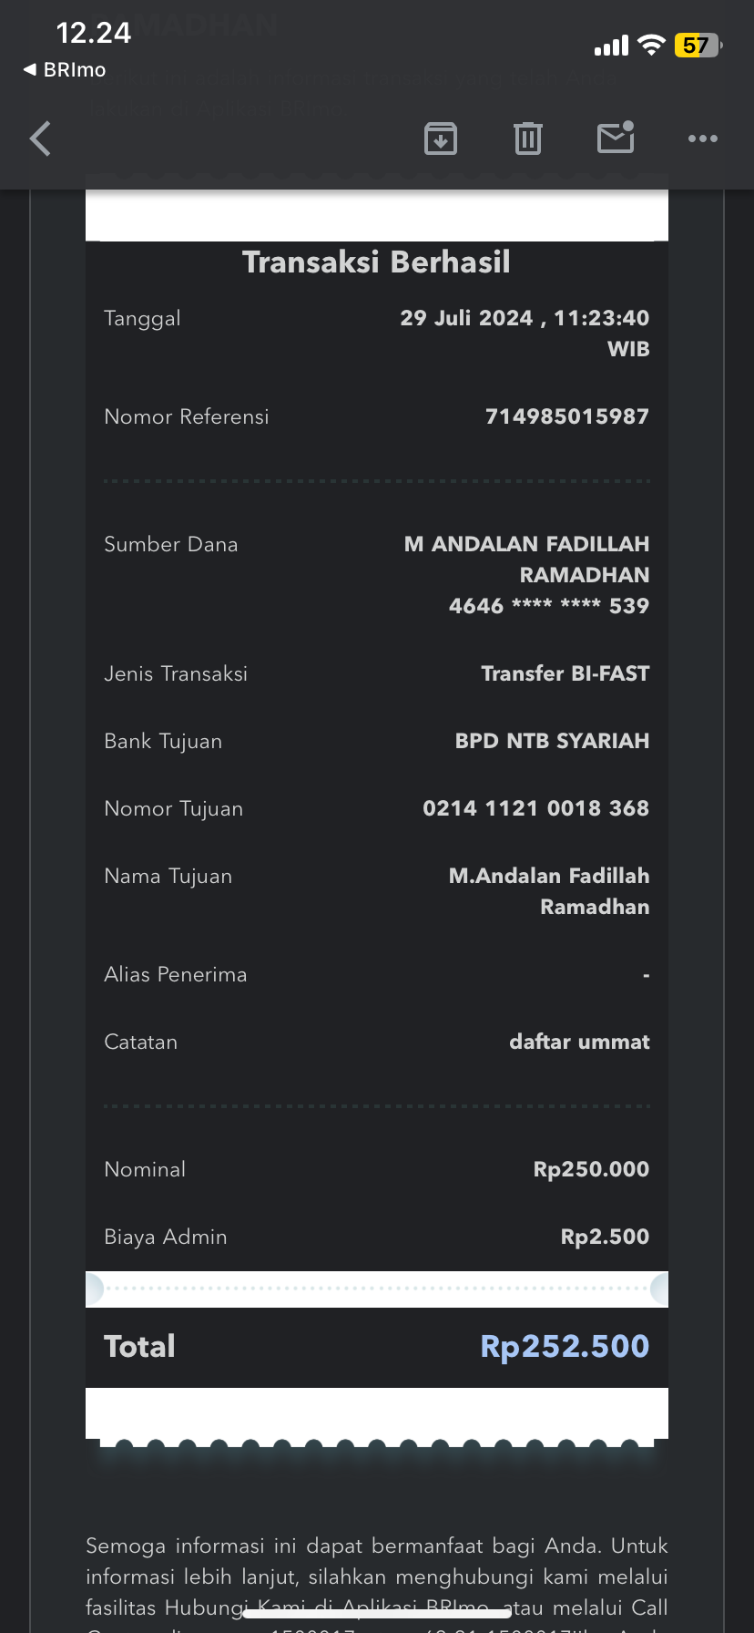The width and height of the screenshot is (754, 1633).
Task: Tap destination account number 0214 1121 0018 368
Action: (535, 808)
